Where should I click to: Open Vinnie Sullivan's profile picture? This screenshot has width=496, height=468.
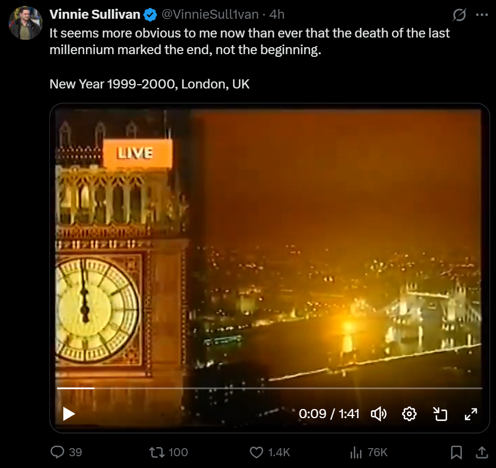click(25, 23)
